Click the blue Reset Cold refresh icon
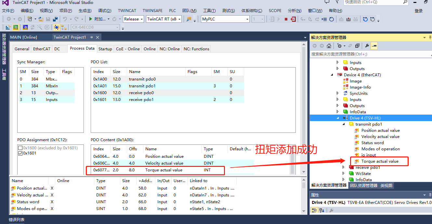 click(x=365, y=19)
